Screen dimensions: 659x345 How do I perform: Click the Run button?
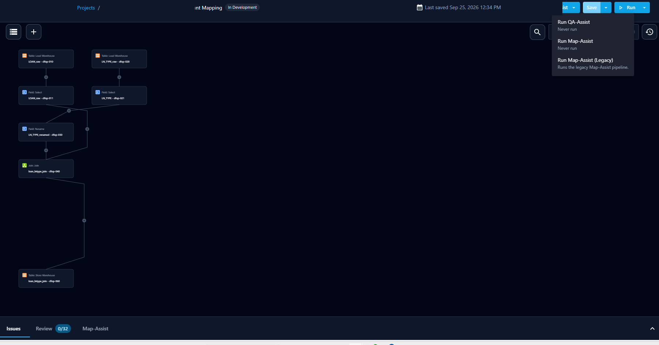[x=627, y=8]
